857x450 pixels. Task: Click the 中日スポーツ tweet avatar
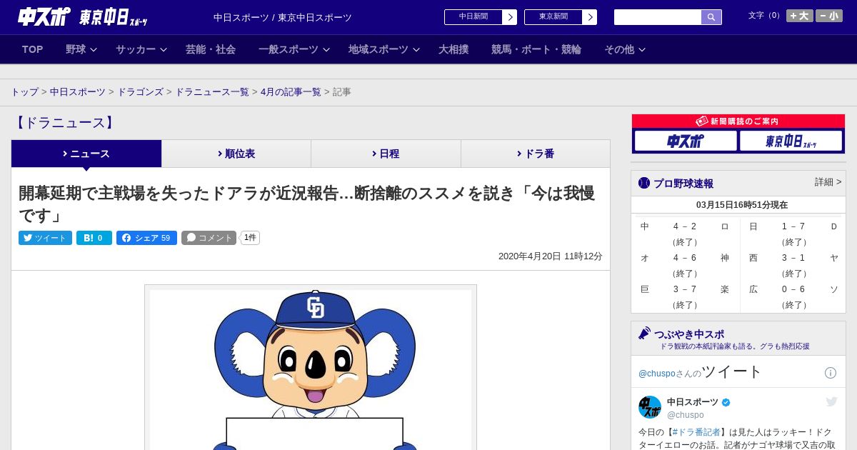click(650, 407)
